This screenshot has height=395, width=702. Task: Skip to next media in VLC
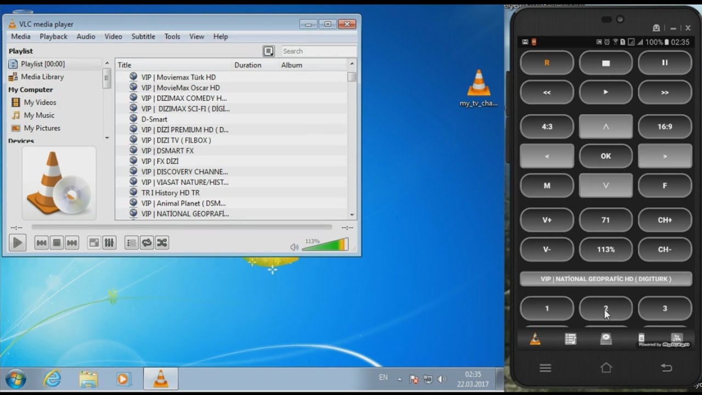coord(72,242)
